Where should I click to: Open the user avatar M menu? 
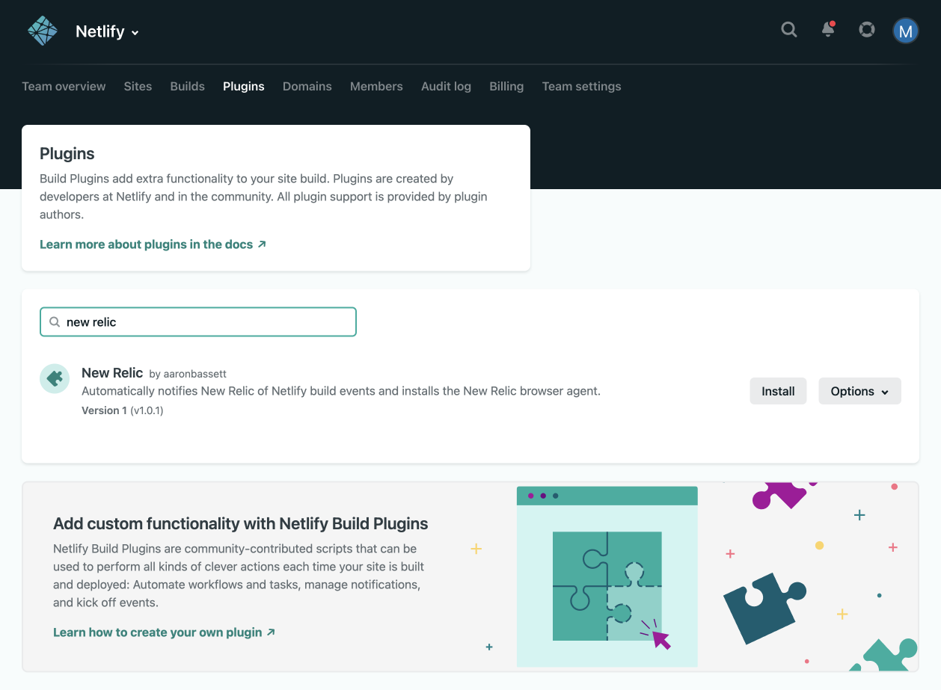pos(906,31)
